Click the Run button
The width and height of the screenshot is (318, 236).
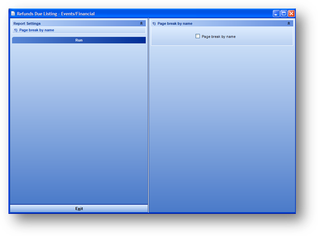coord(79,40)
